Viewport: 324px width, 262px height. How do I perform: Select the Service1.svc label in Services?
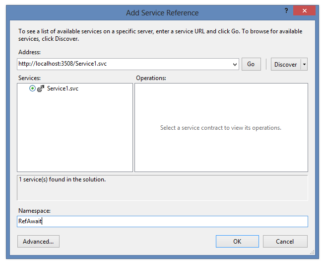63,88
